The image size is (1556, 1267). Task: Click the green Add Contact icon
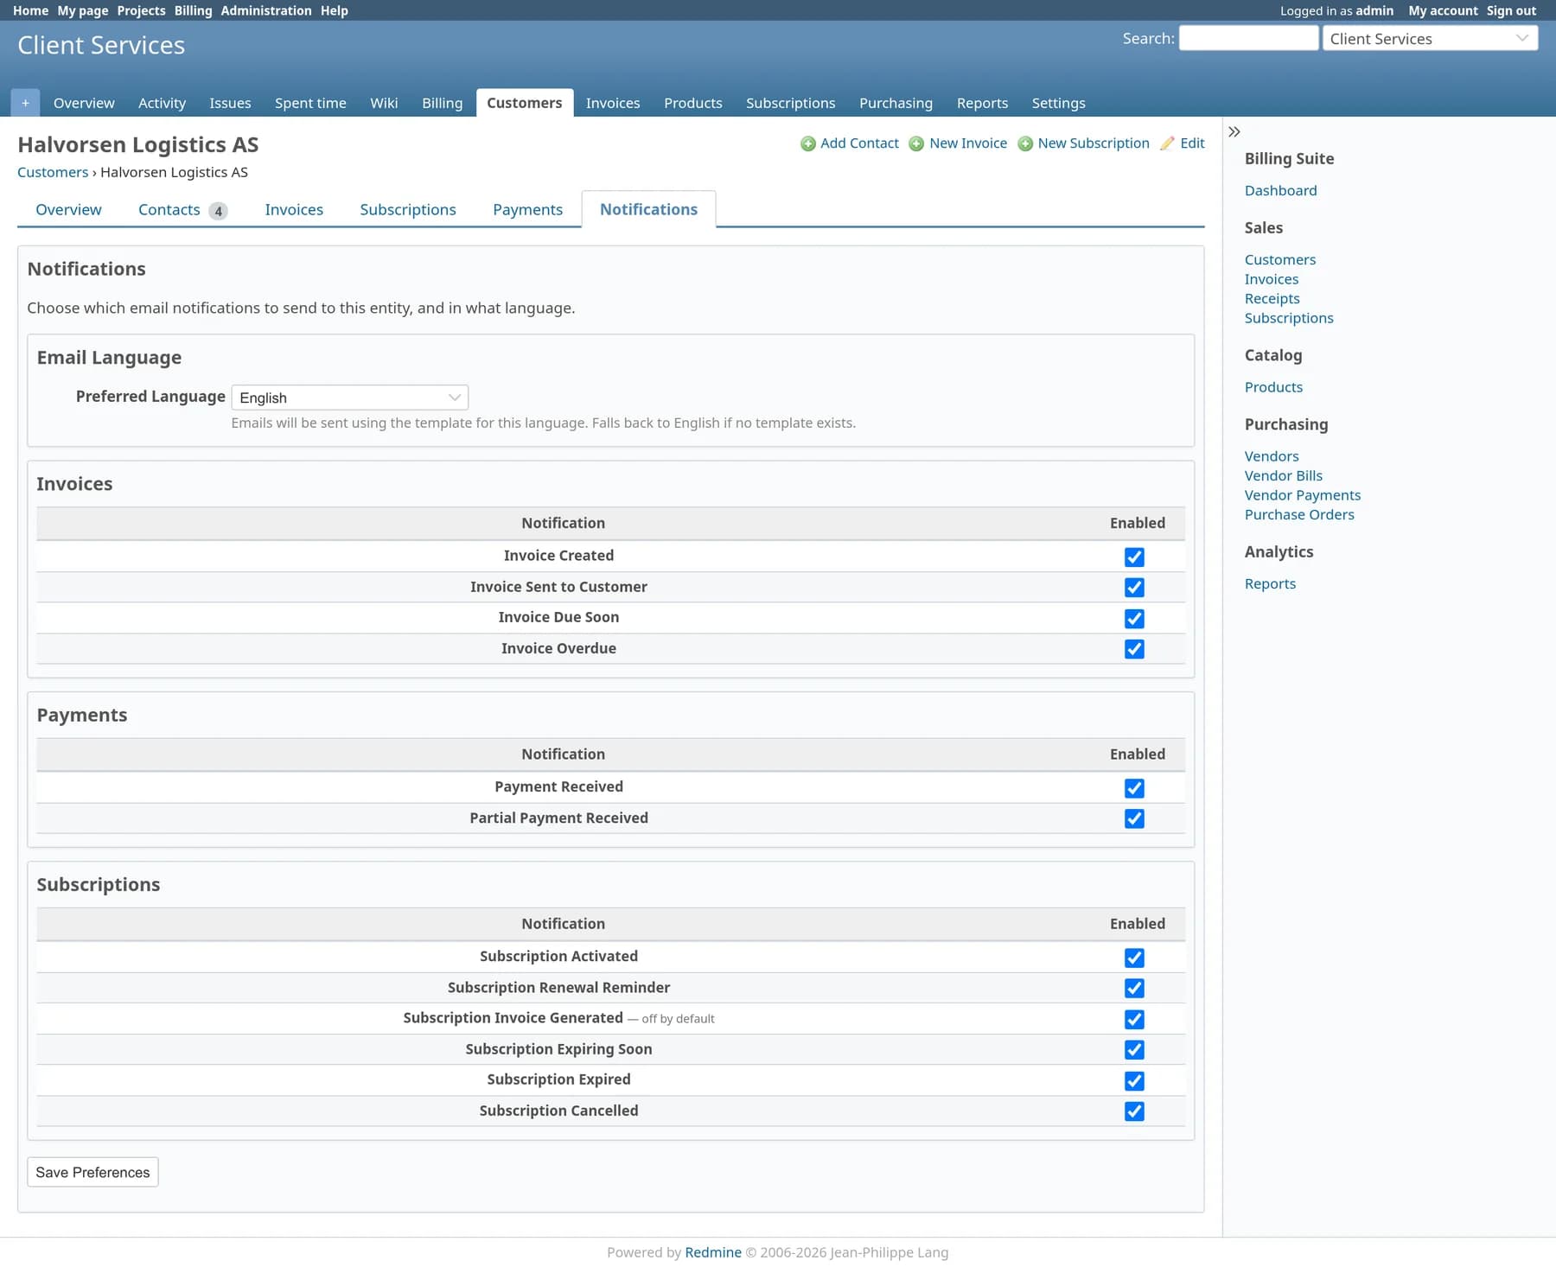pos(807,143)
